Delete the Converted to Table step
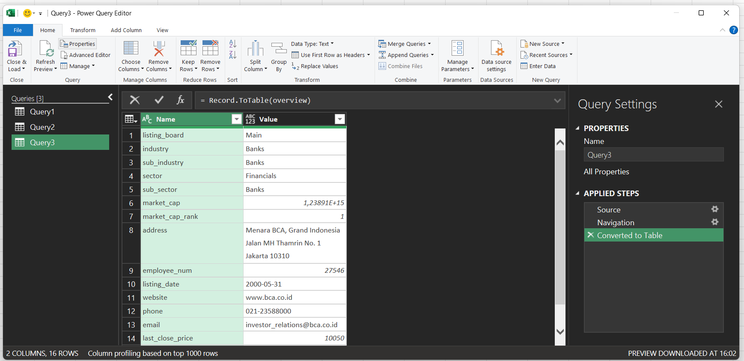The height and width of the screenshot is (361, 744). tap(591, 235)
